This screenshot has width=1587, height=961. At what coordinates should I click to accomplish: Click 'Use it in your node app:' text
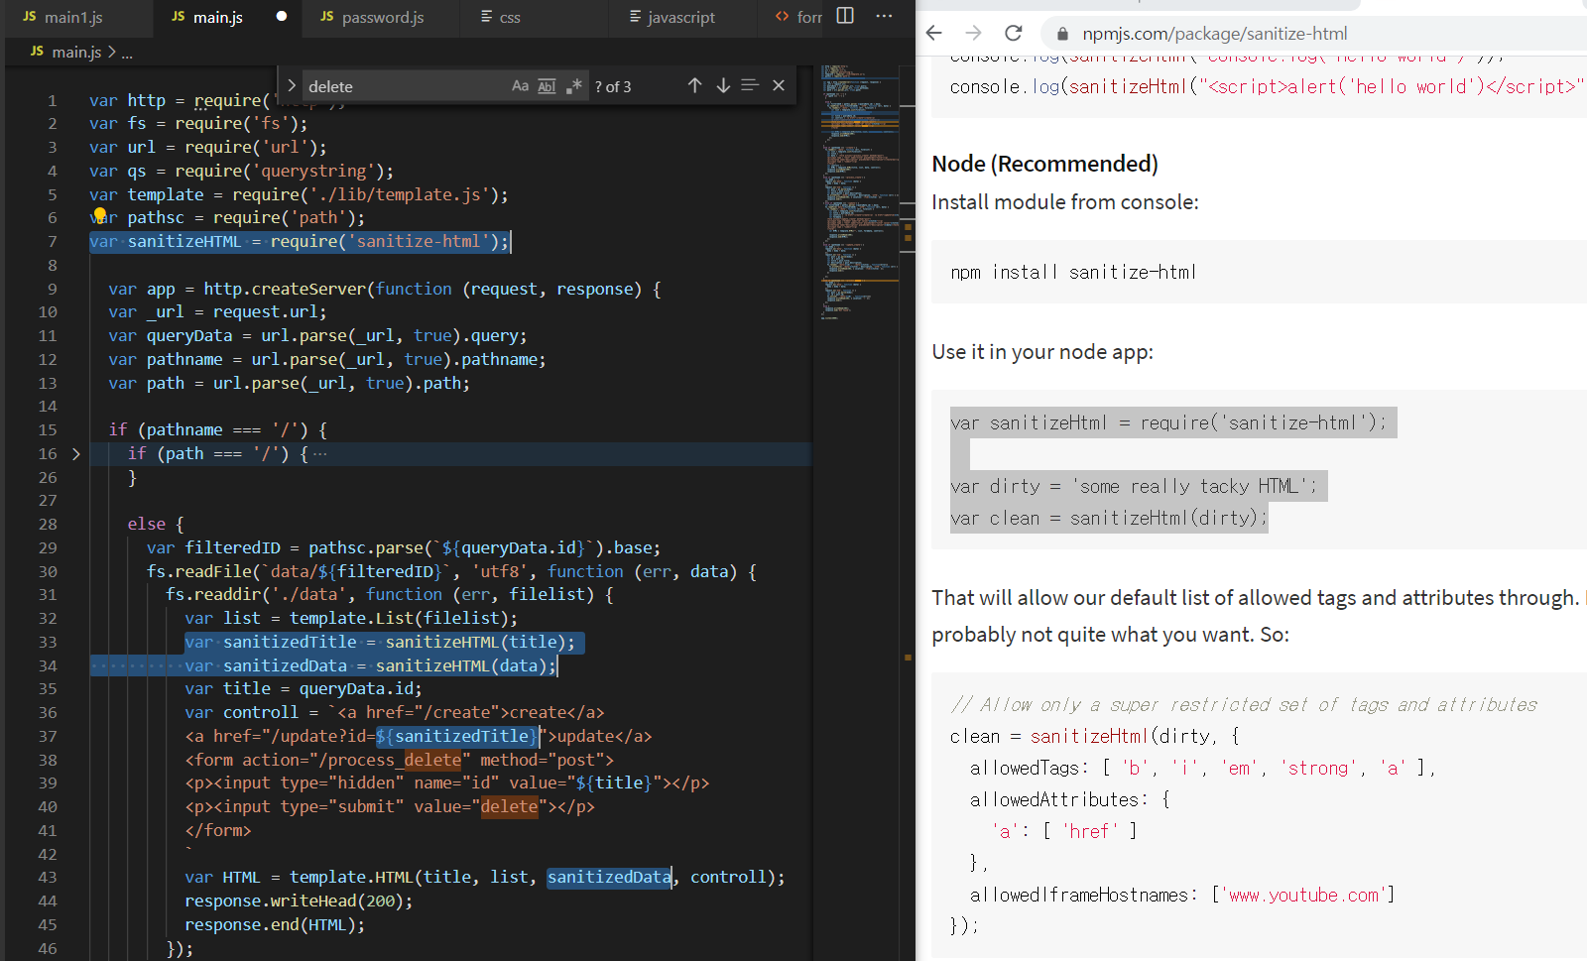click(1042, 352)
